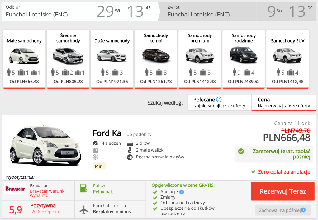318x220 pixels.
Task: Open Bravacar warunki wynajmu link
Action: pos(47,193)
